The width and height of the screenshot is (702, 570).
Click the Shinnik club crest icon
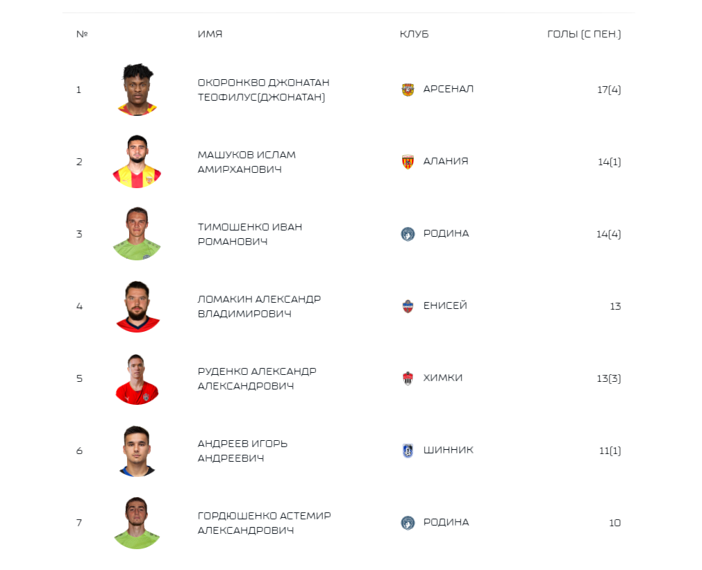point(408,451)
